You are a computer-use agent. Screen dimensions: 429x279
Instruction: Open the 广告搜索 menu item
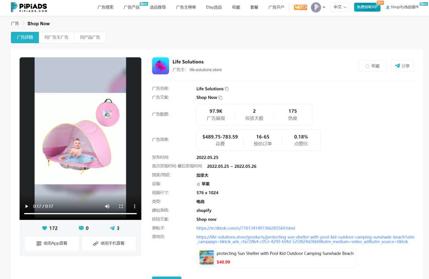[x=105, y=8]
